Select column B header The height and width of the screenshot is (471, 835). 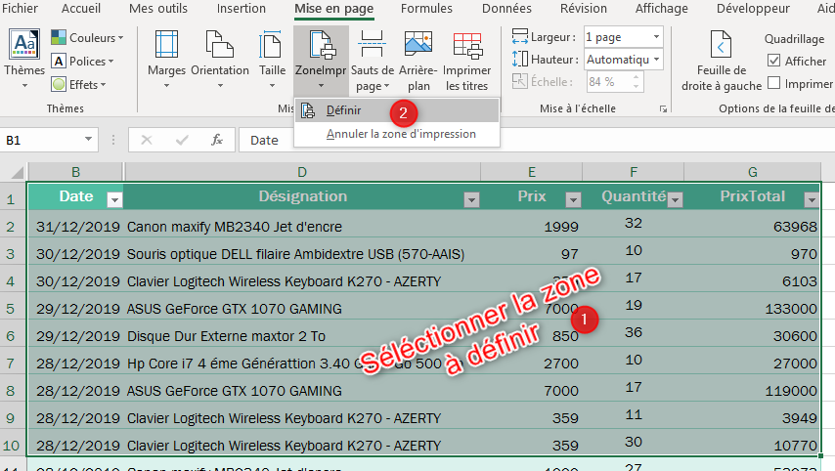coord(75,172)
